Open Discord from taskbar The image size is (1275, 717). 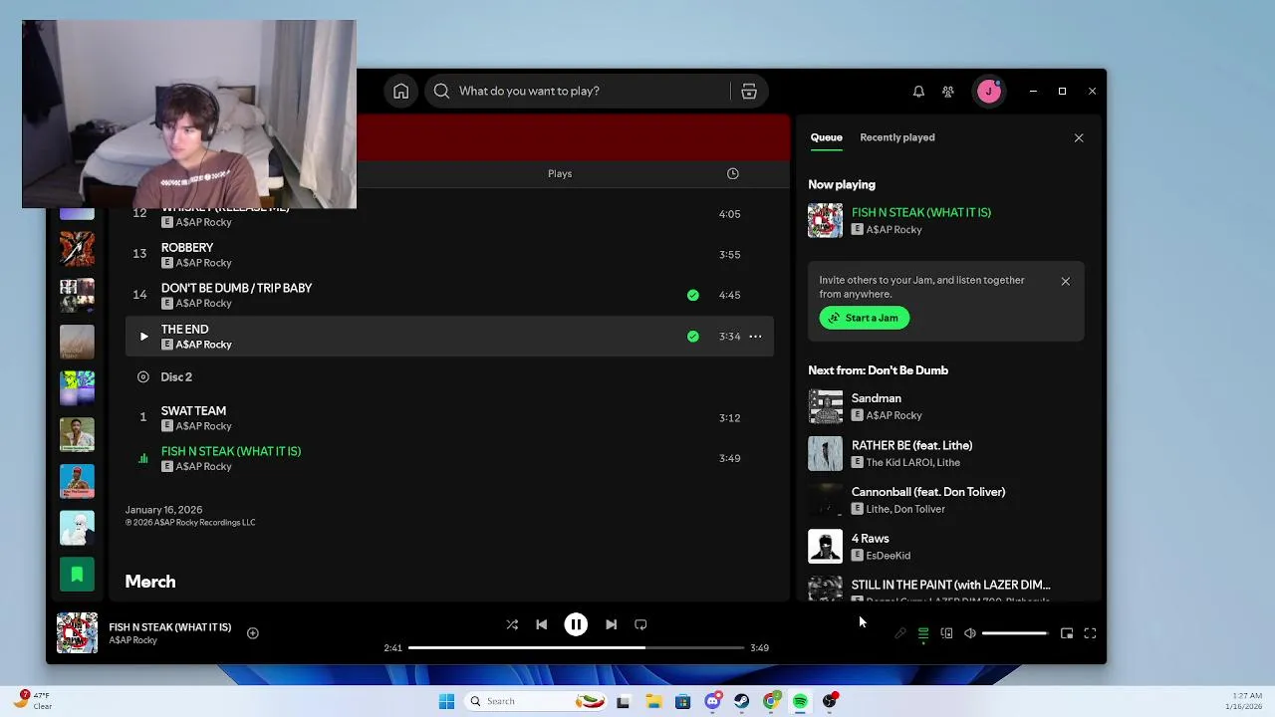tap(712, 701)
